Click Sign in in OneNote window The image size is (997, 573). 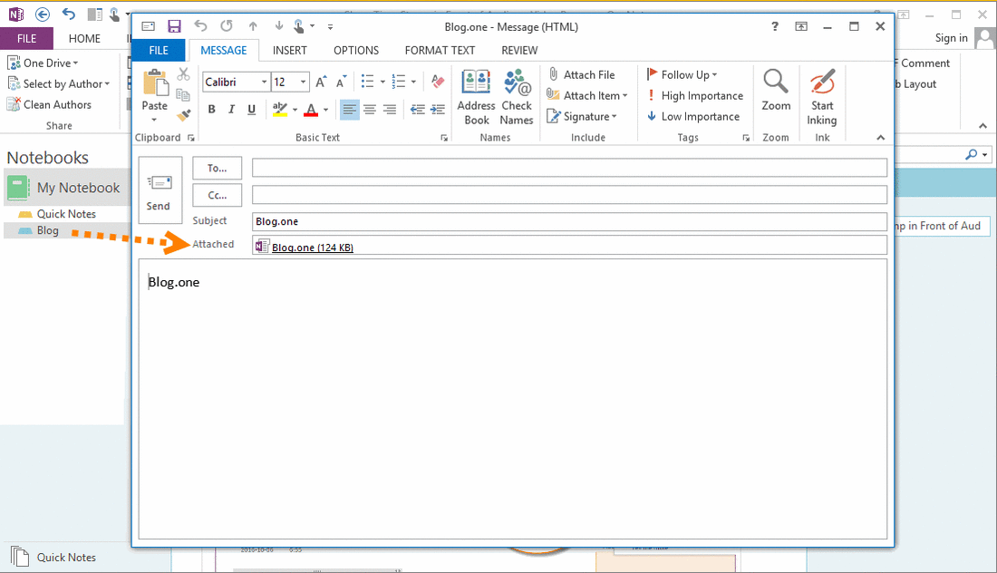pos(951,38)
